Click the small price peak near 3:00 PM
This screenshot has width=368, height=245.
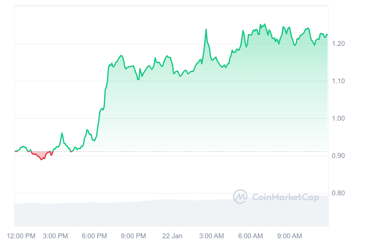pos(62,133)
